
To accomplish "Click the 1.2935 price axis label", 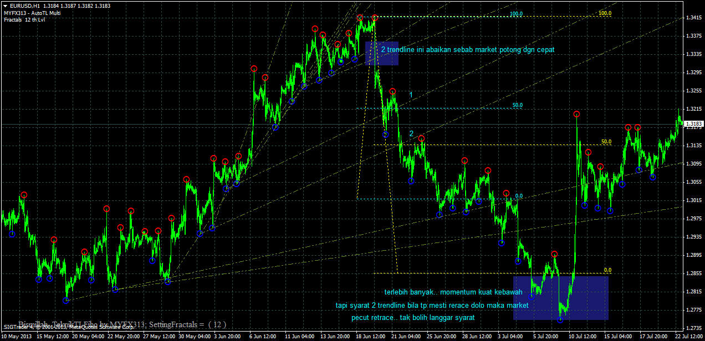I will point(694,237).
